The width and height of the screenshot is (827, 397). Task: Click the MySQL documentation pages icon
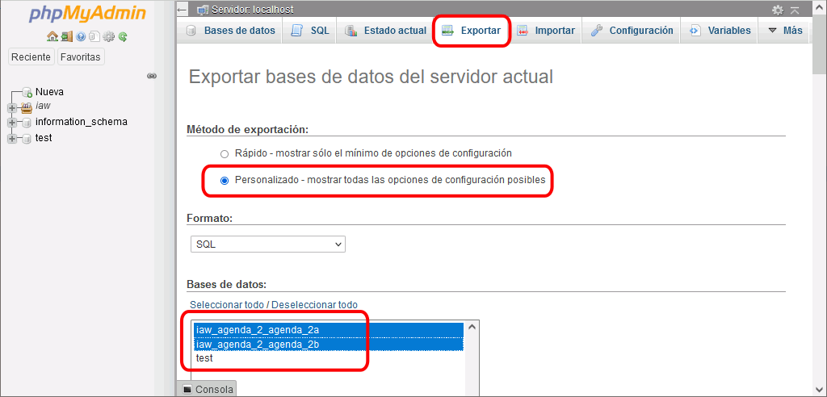pos(94,37)
